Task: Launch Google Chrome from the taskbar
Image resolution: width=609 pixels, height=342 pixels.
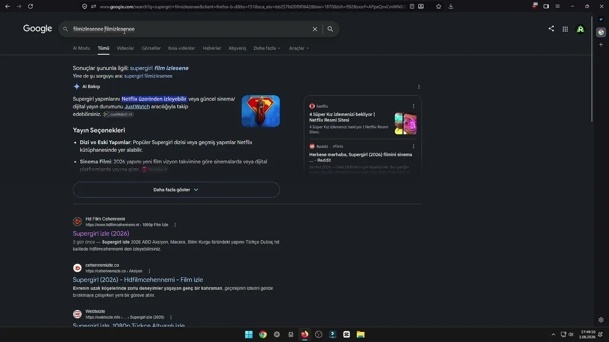Action: click(x=263, y=334)
